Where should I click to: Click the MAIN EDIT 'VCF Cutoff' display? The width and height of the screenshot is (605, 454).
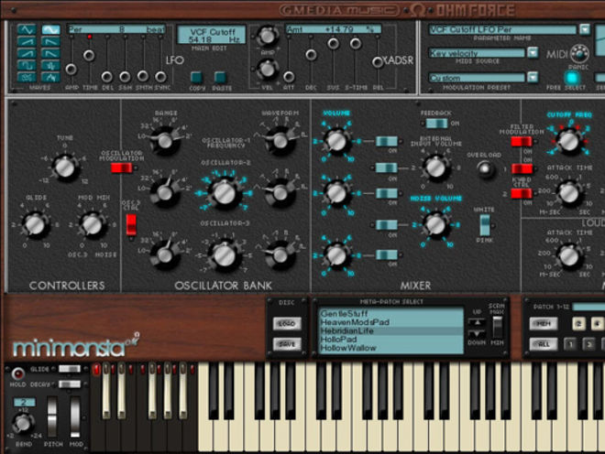211,35
